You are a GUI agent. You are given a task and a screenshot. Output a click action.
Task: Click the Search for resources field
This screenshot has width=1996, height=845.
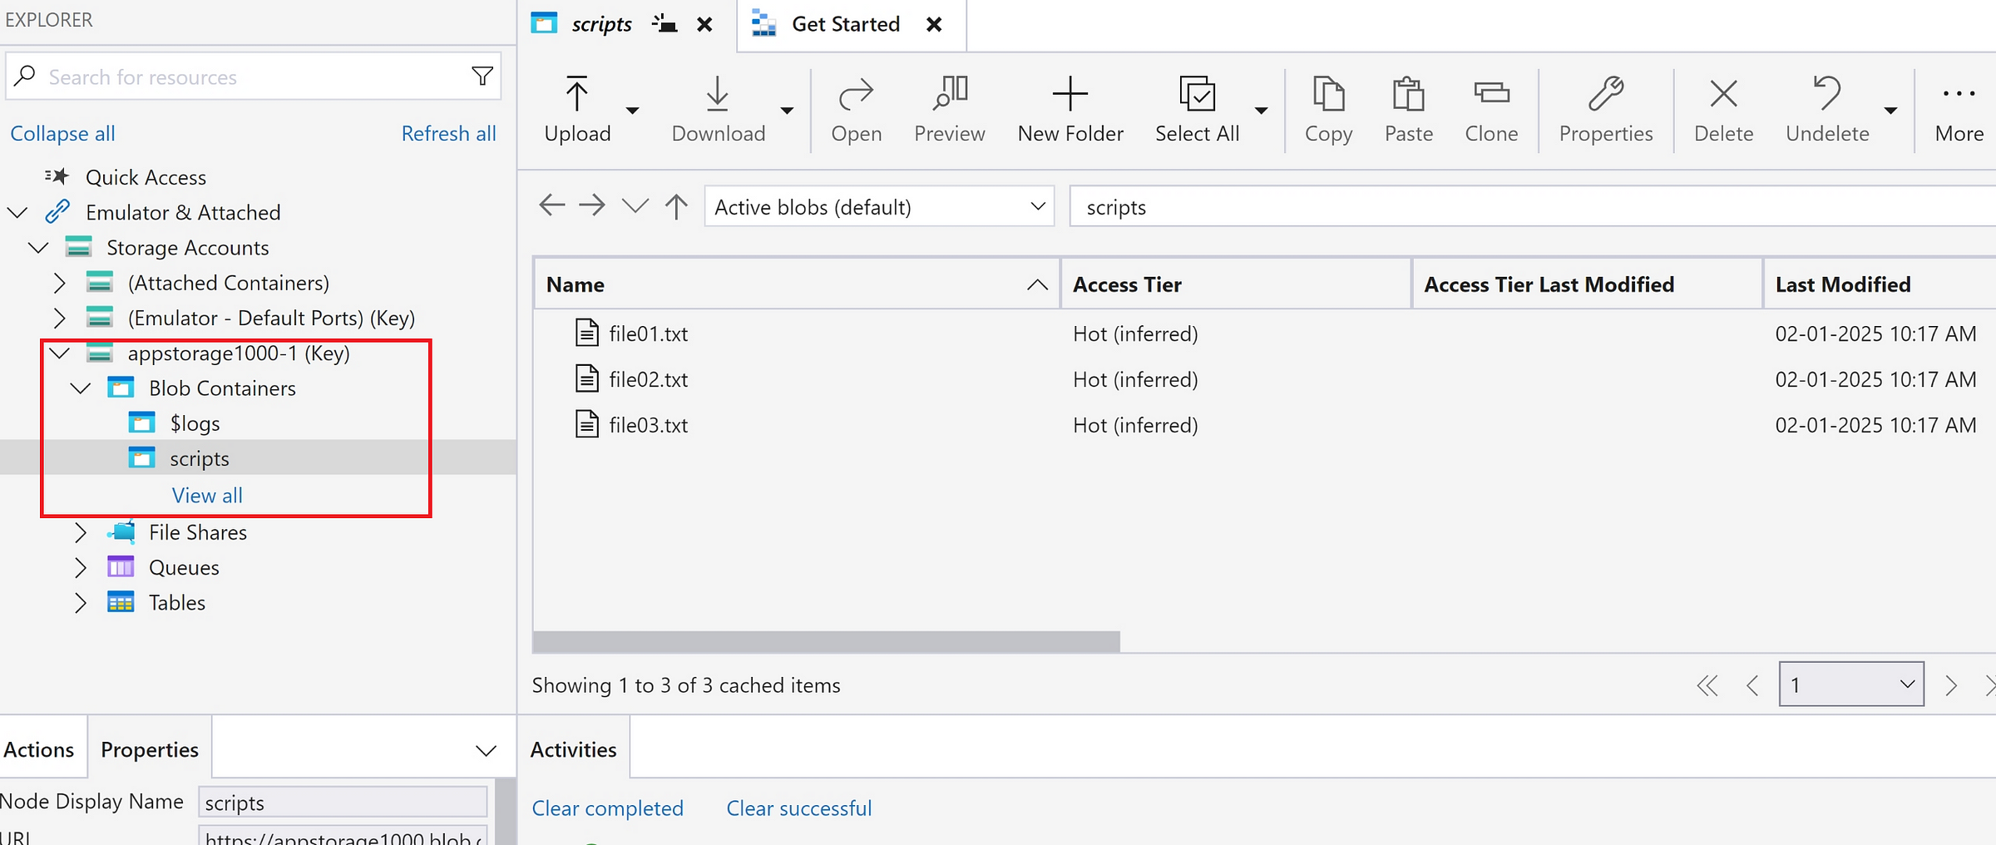pos(253,77)
